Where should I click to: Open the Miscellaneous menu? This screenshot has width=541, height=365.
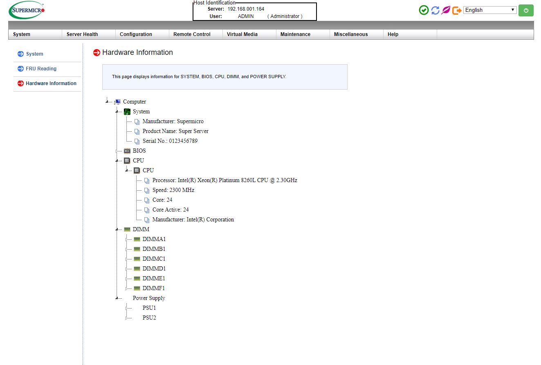pyautogui.click(x=351, y=34)
